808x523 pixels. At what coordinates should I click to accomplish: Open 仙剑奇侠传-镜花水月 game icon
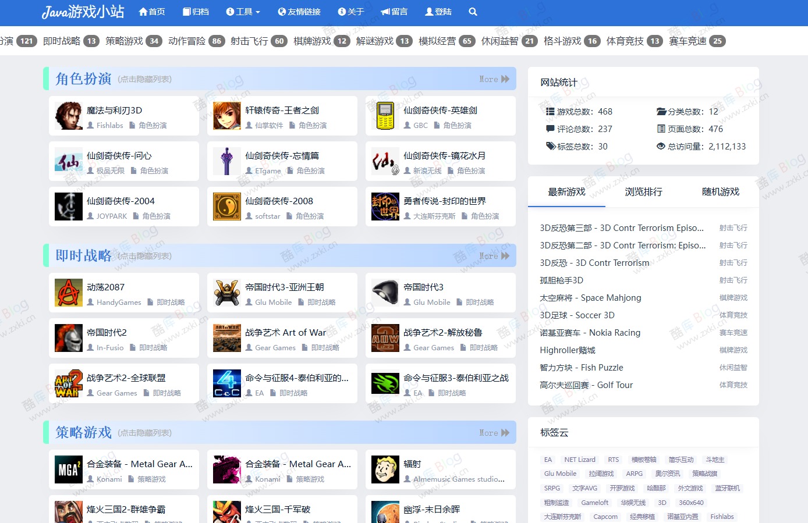point(385,161)
